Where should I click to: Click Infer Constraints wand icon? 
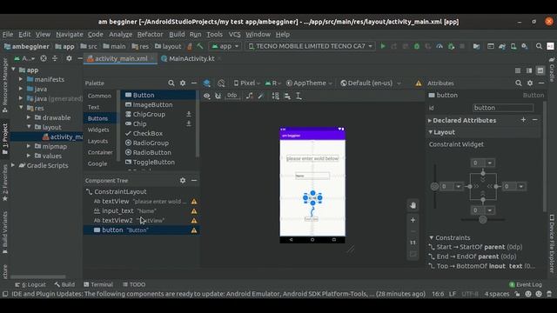[x=261, y=96]
